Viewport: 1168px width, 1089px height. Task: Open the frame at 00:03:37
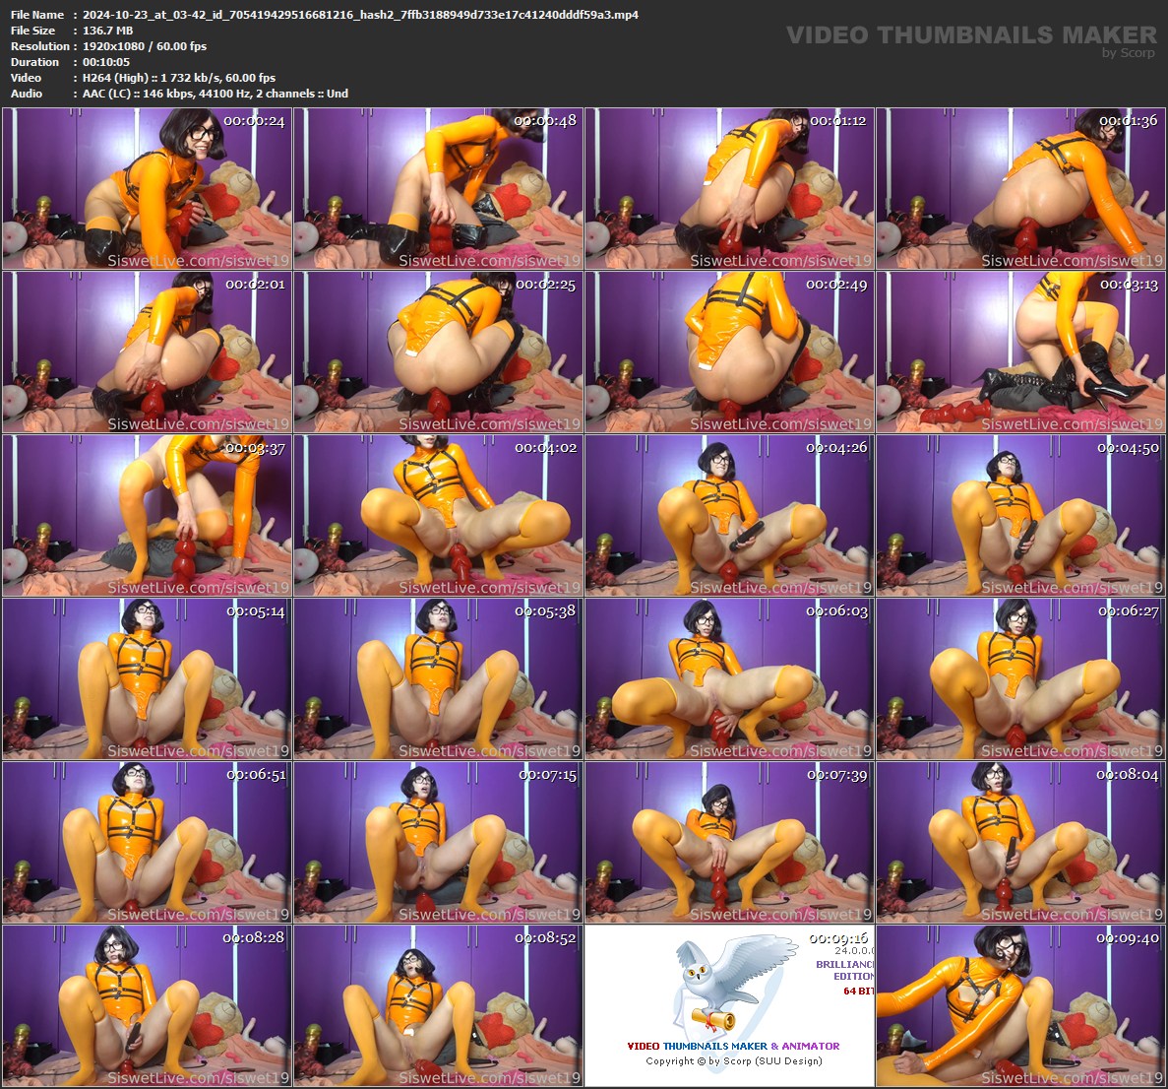[x=147, y=515]
